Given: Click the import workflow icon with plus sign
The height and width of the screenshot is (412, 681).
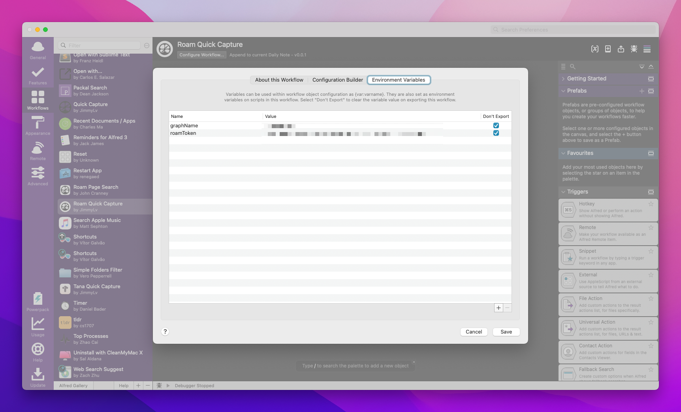Looking at the screenshot, I should (608, 49).
